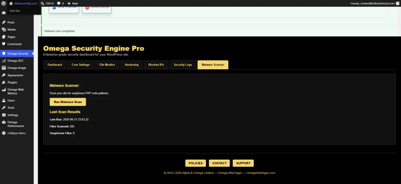
Task: Click the Visit Site link
Action: [14, 11]
